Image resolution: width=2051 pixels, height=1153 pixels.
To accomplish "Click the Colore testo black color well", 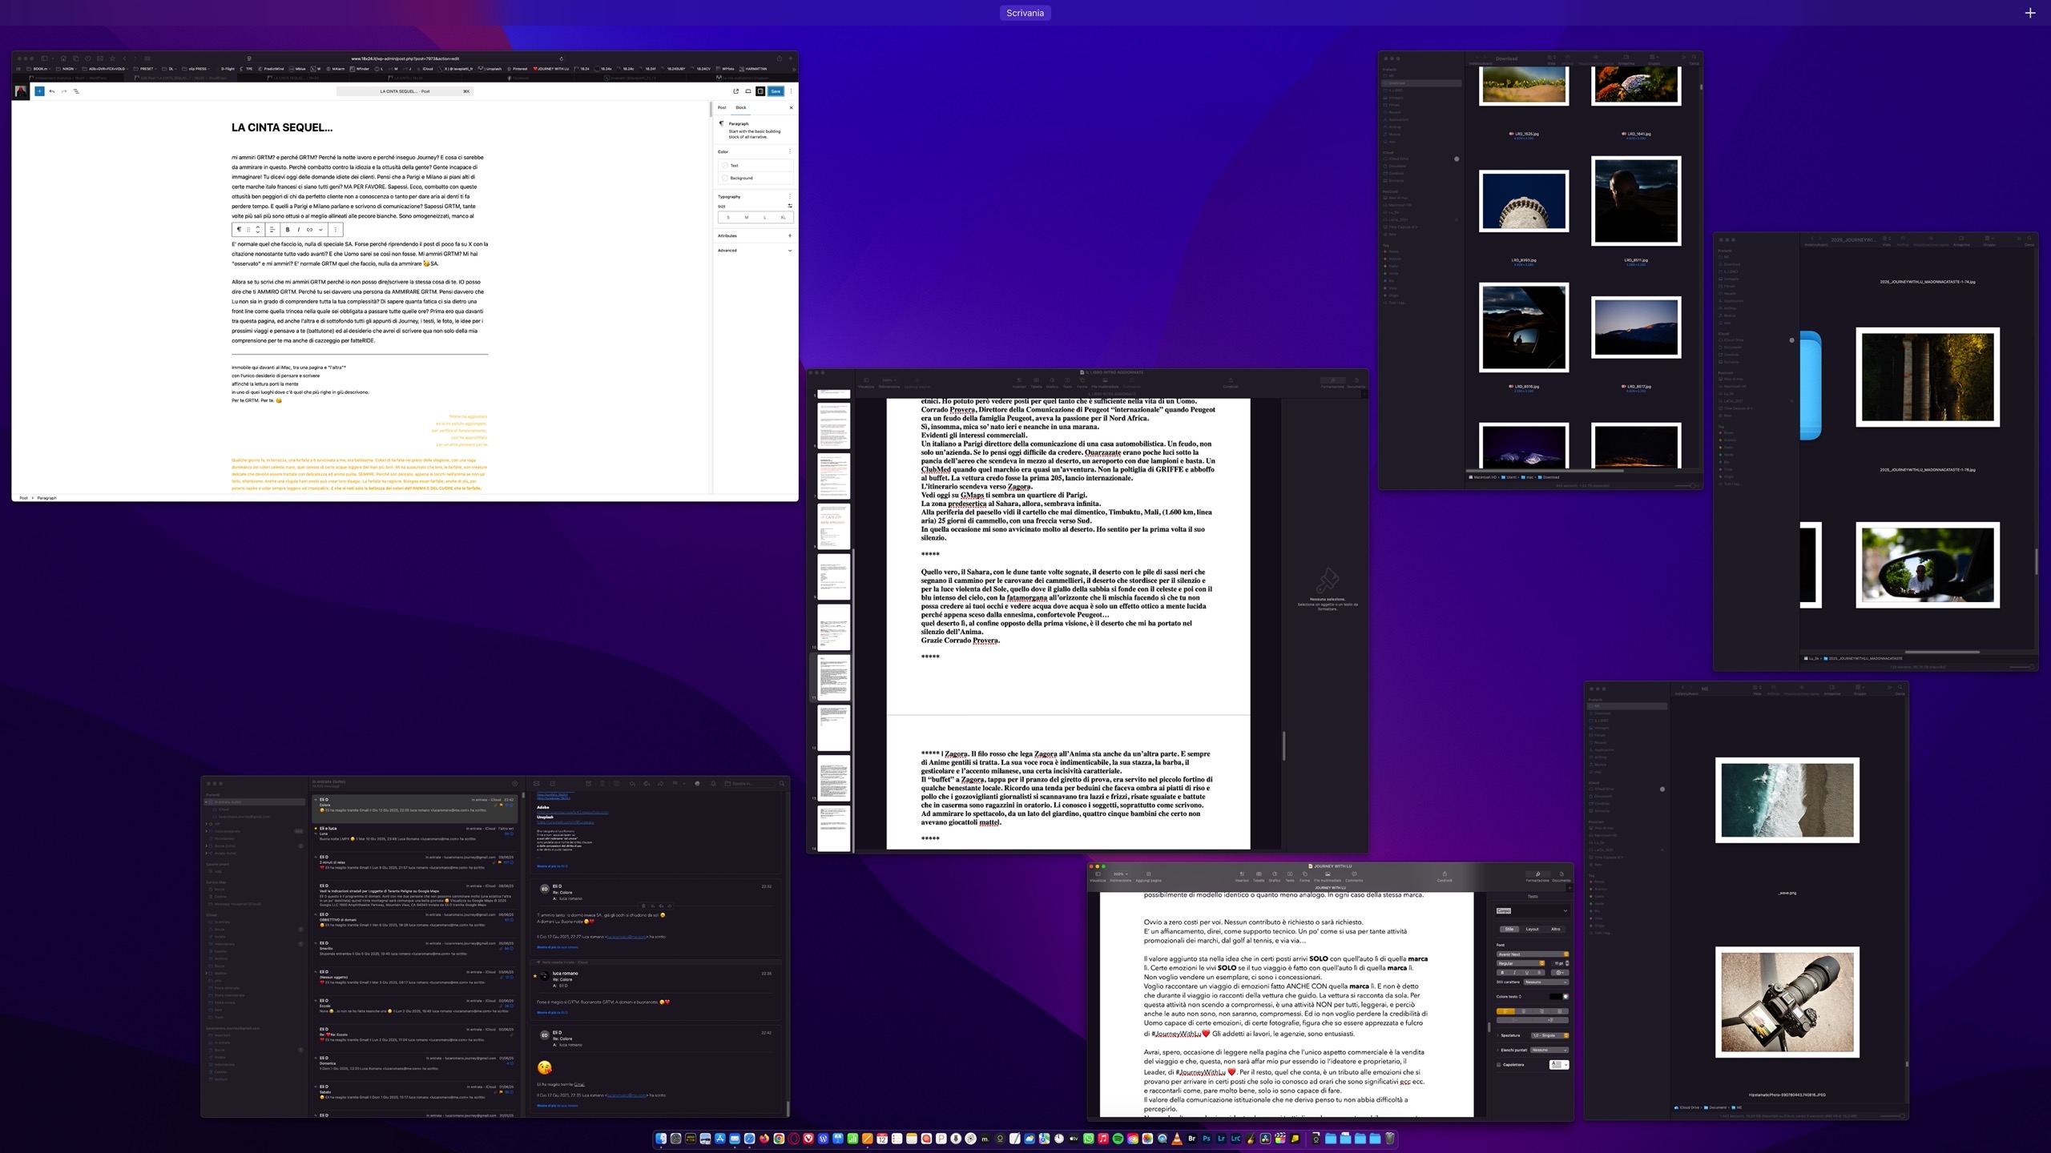I will tap(1554, 997).
